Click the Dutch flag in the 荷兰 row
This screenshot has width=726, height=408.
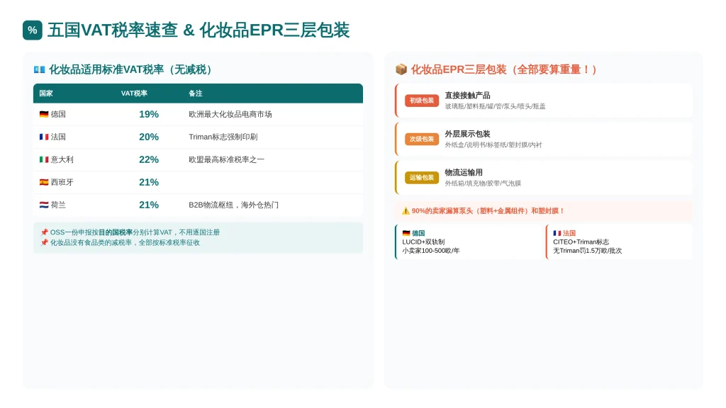tap(44, 205)
